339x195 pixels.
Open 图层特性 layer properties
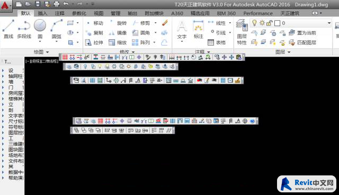(242, 32)
